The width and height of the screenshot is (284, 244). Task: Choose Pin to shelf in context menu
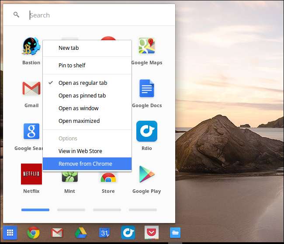(72, 65)
